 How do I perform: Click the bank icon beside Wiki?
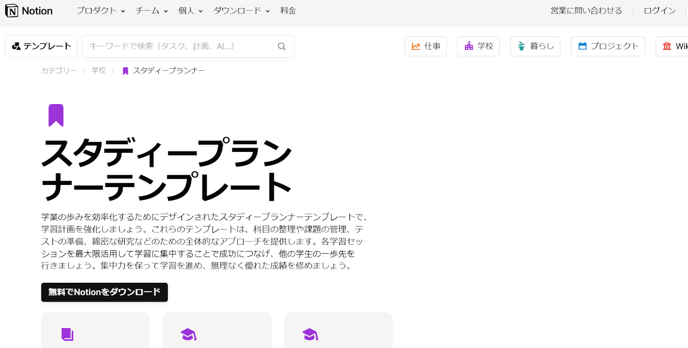pos(667,46)
